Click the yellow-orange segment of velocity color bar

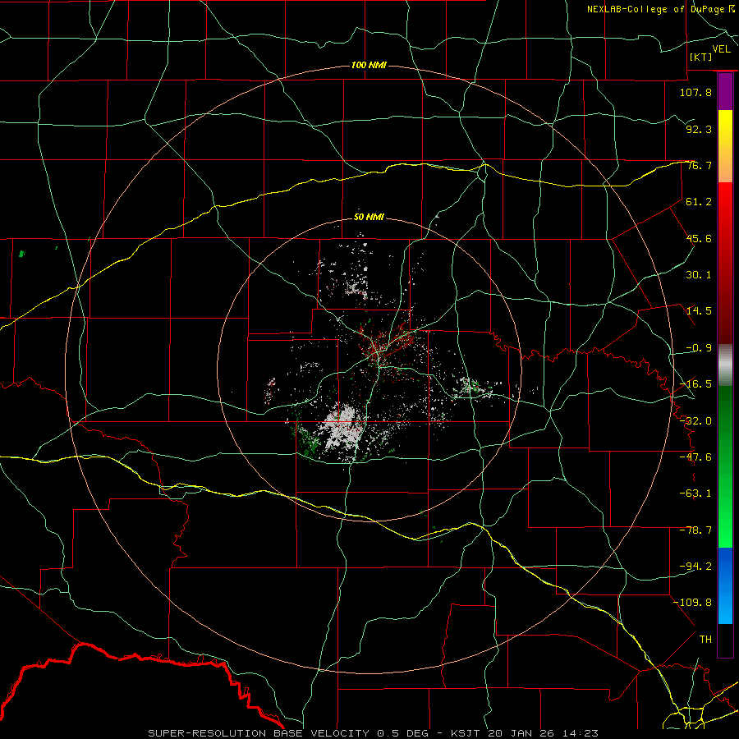point(725,146)
